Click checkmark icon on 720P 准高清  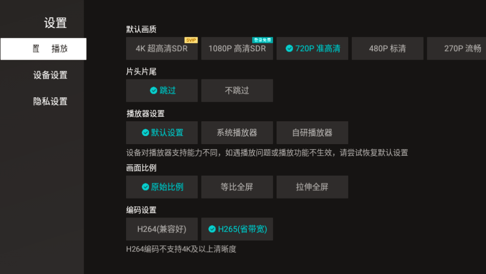point(289,48)
